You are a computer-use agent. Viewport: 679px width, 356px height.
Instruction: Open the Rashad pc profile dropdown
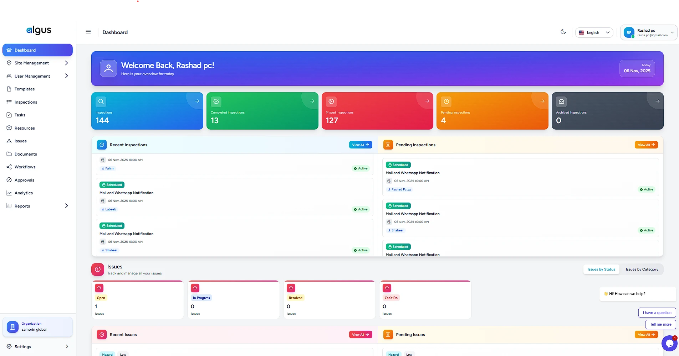pos(648,32)
